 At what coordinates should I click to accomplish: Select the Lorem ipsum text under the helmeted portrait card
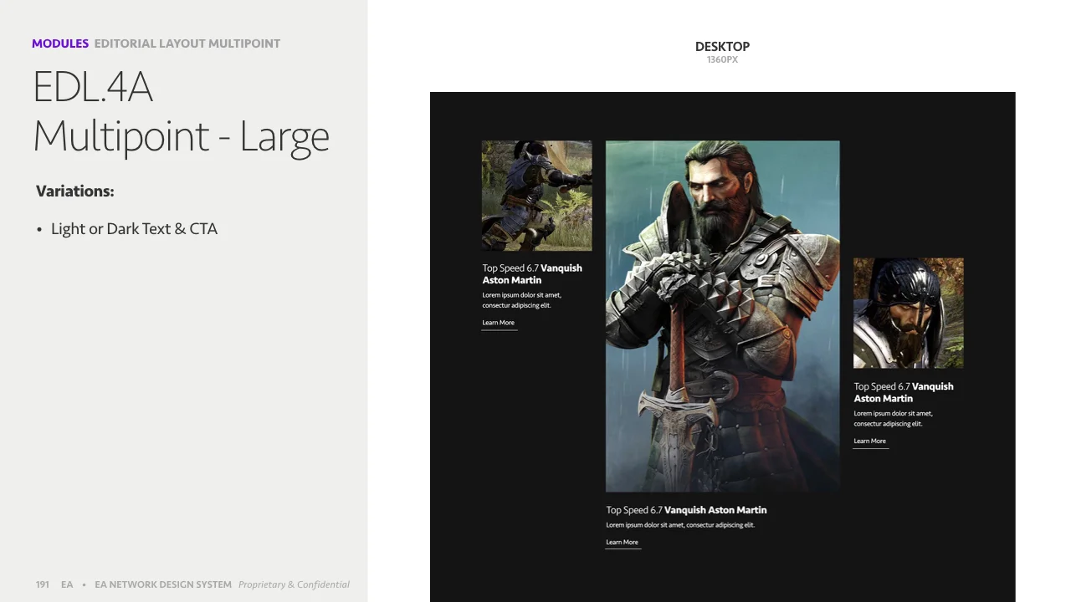894,419
